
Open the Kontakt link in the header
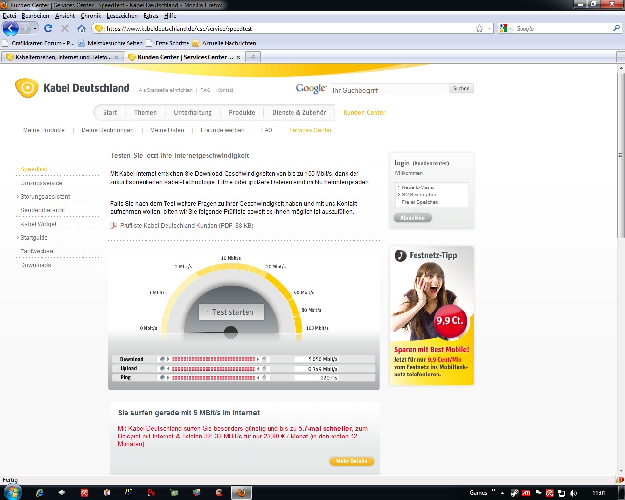point(225,90)
